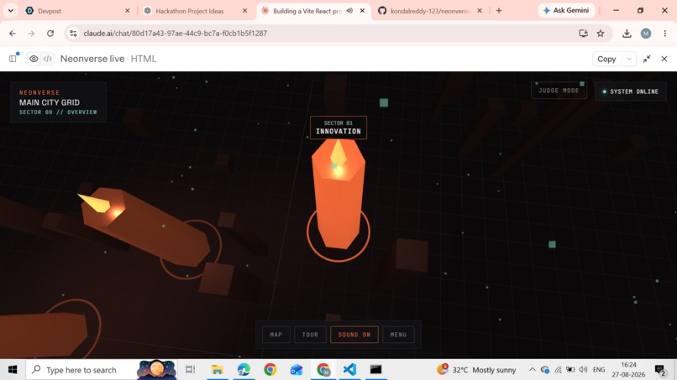Viewport: 677px width, 380px height.
Task: Select the Building a Vite React tab
Action: 307,11
